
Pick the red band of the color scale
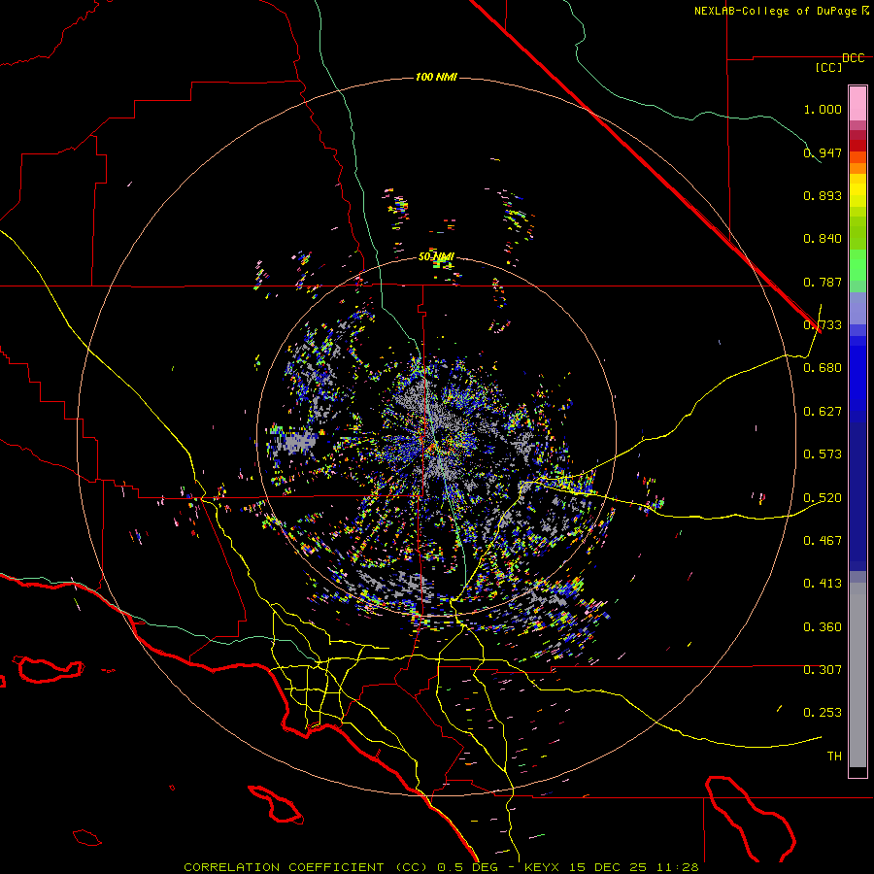click(x=857, y=145)
